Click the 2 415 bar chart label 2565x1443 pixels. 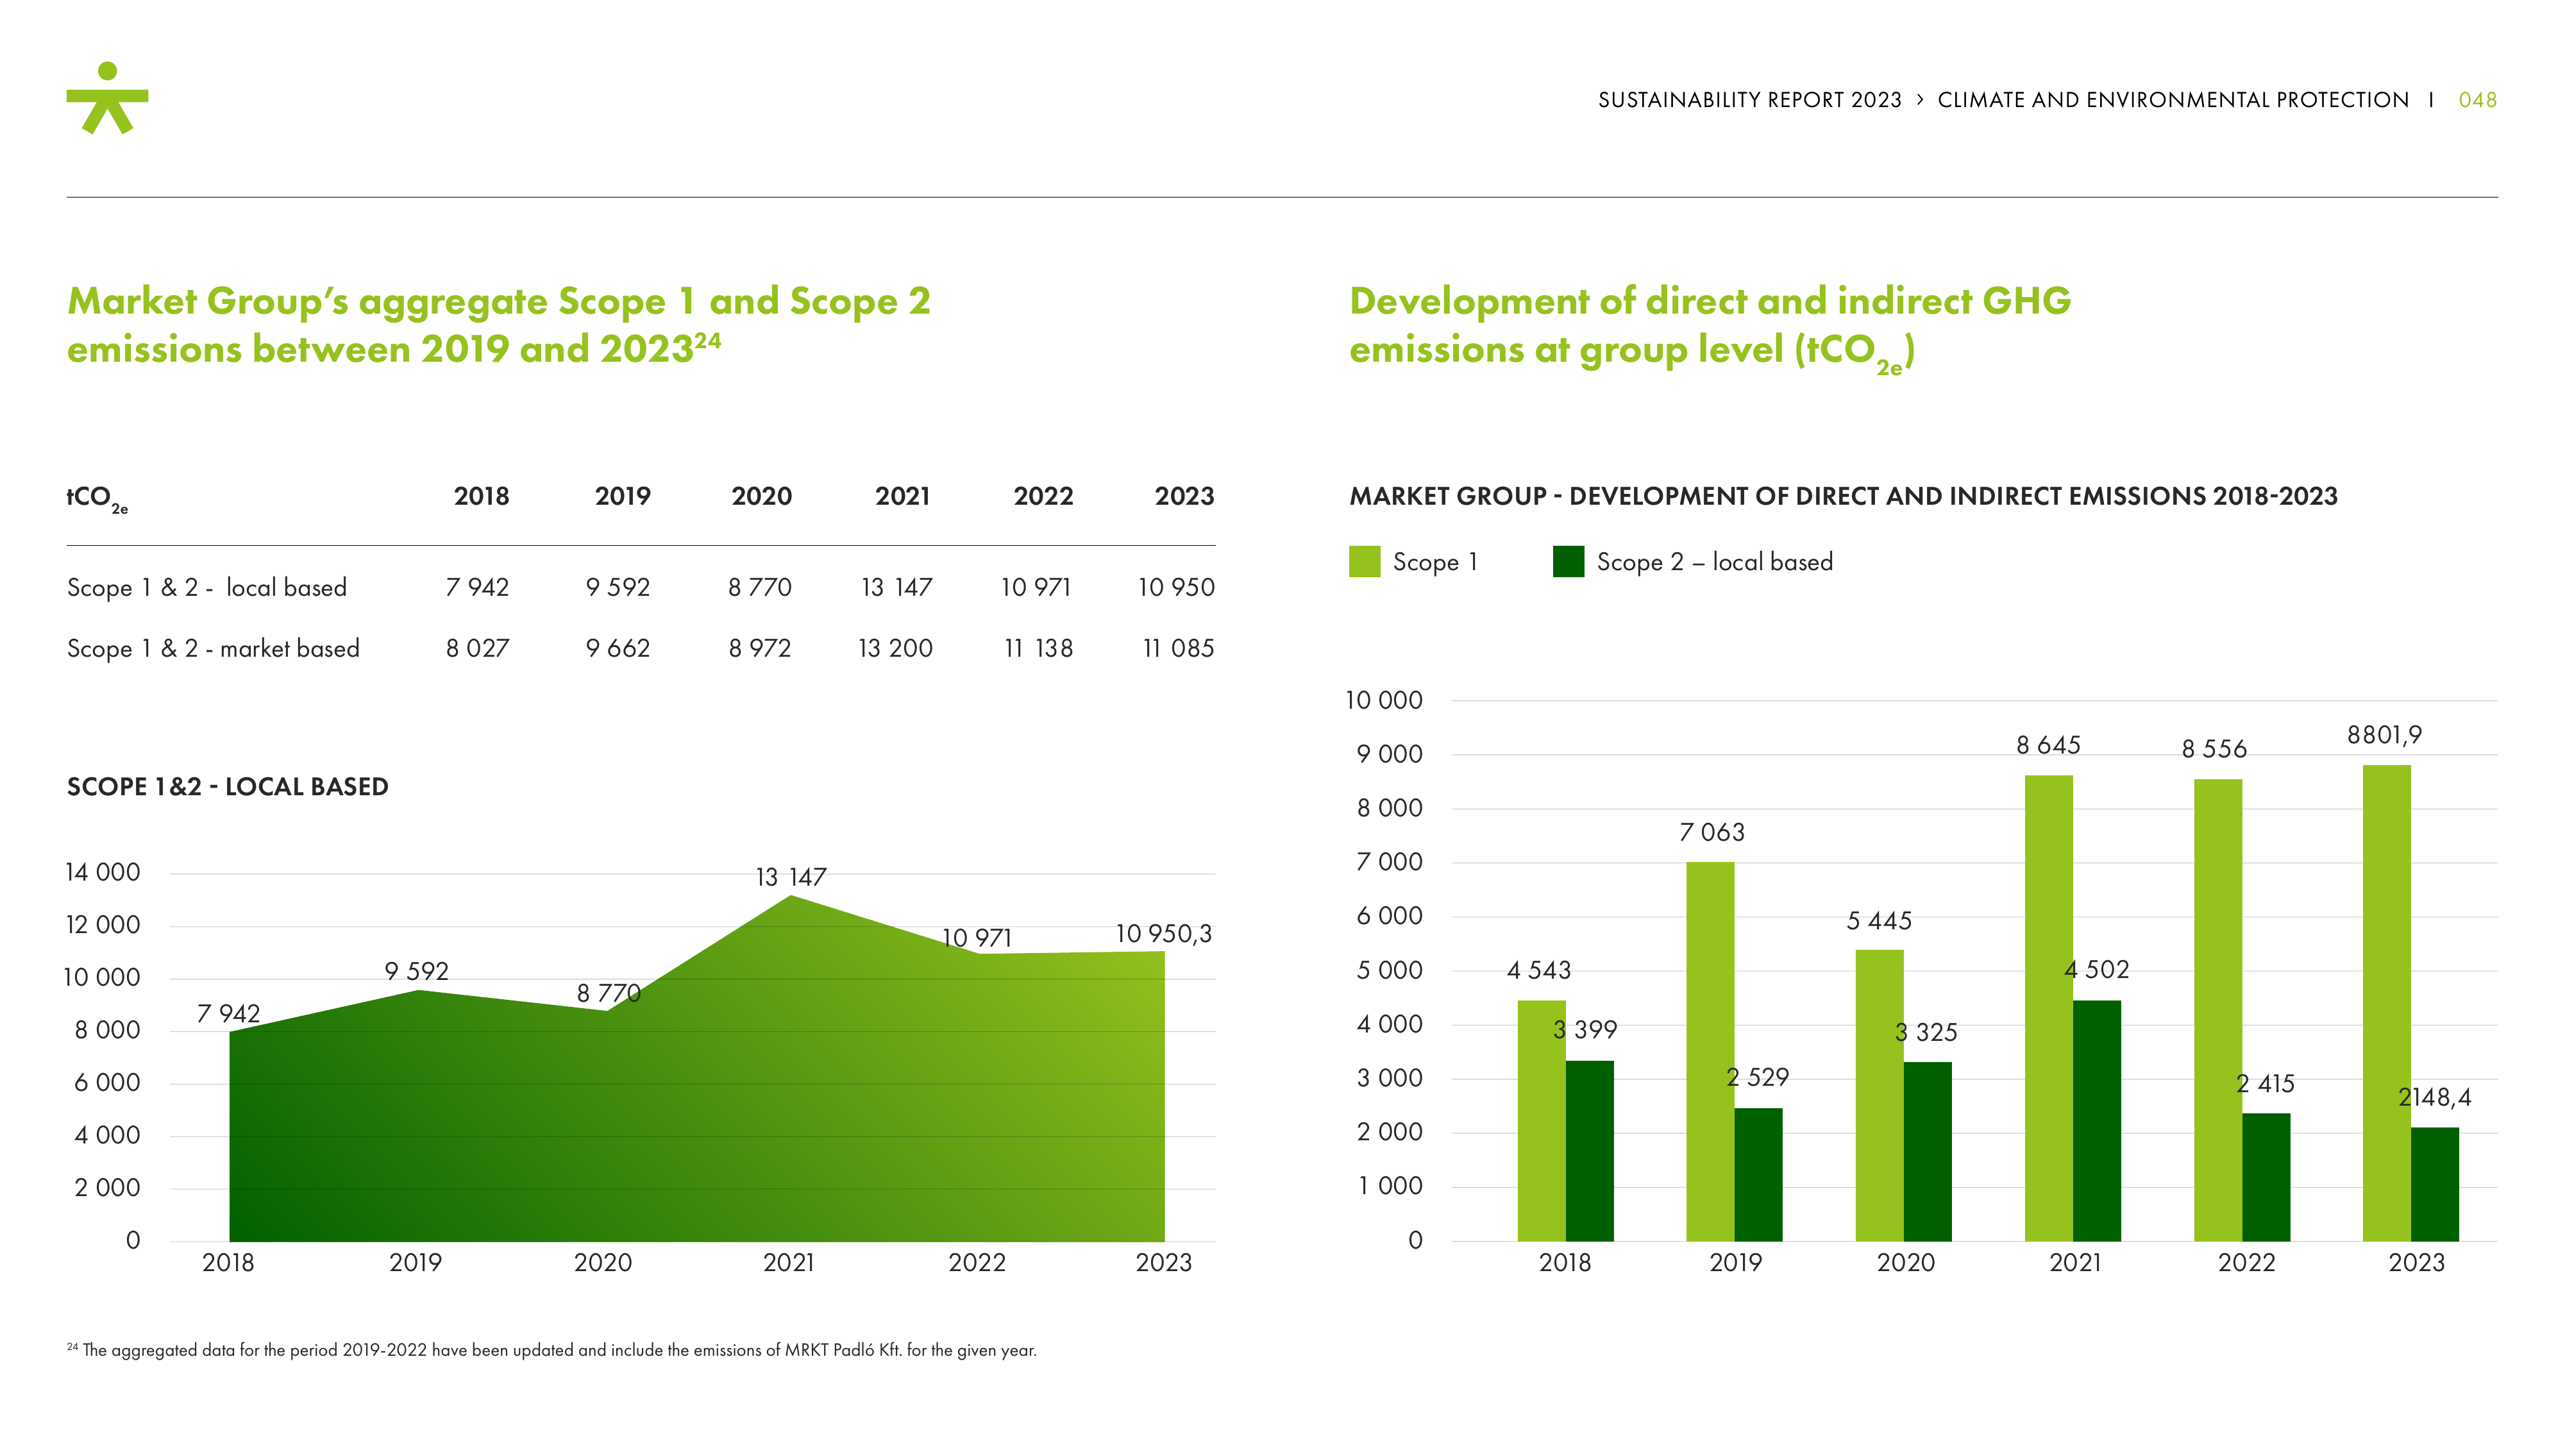2266,1083
